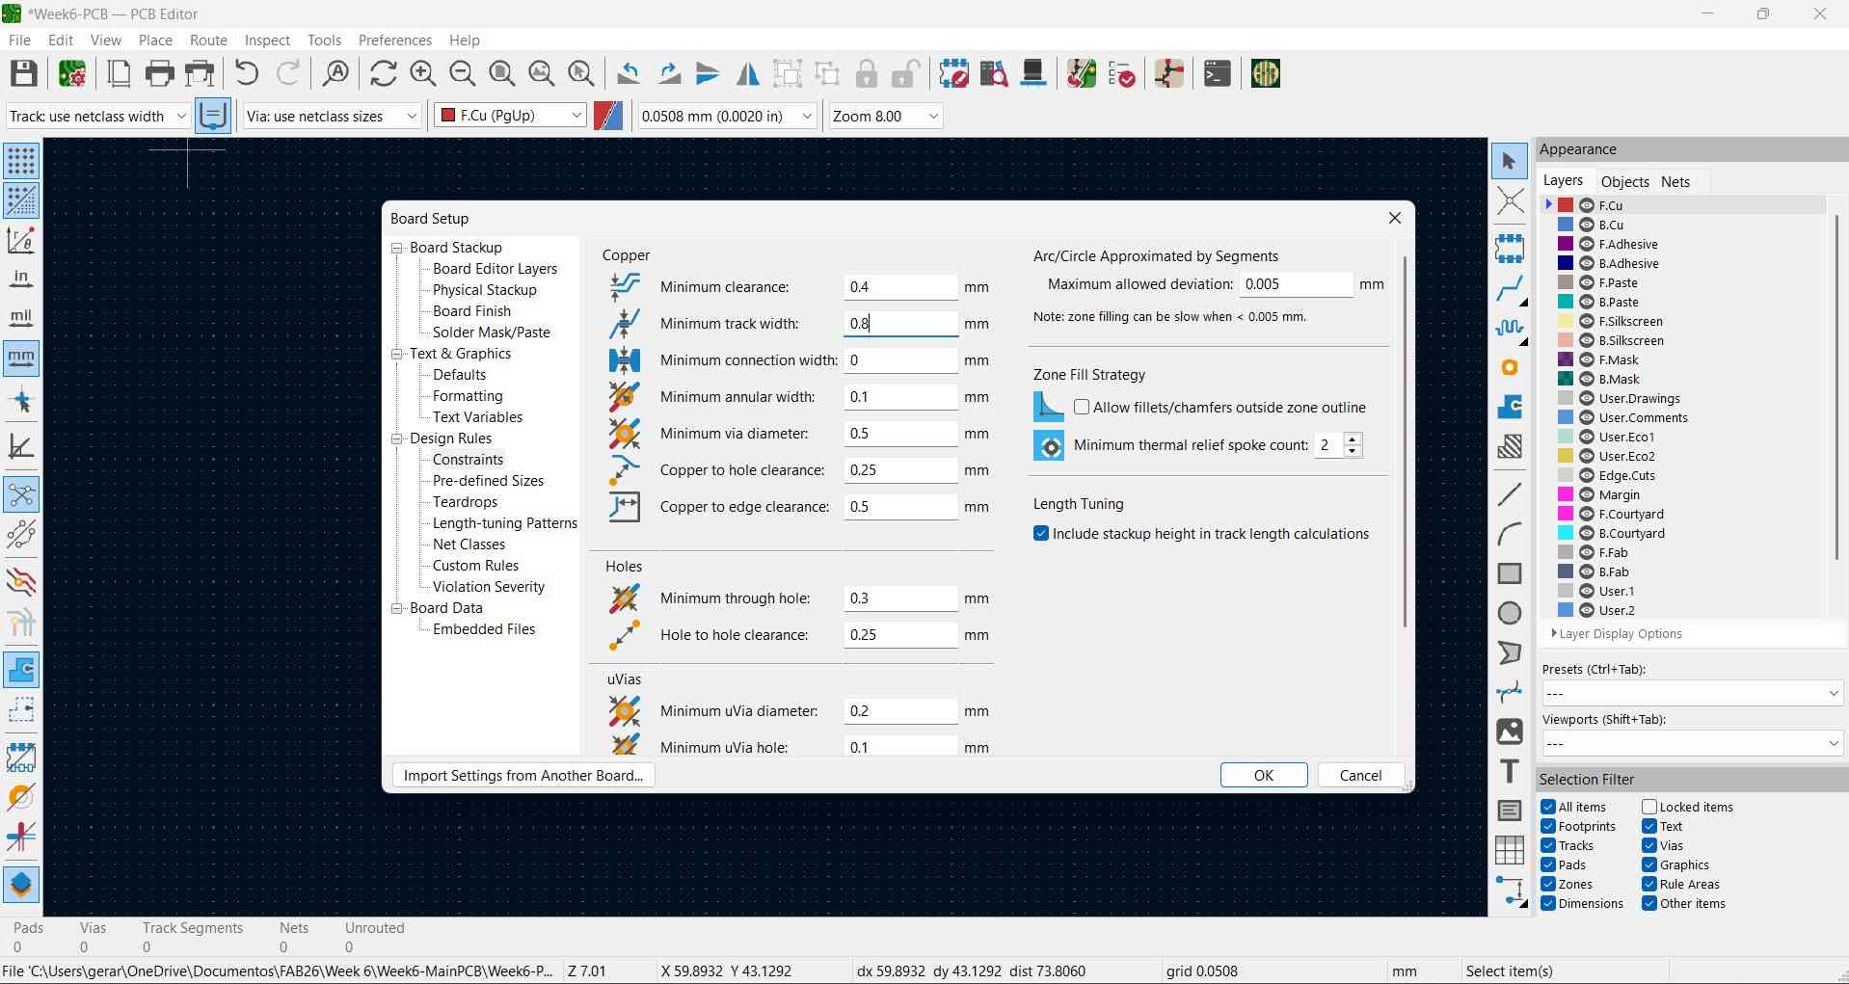
Task: Click the Save icon in the toolbar
Action: 24,74
